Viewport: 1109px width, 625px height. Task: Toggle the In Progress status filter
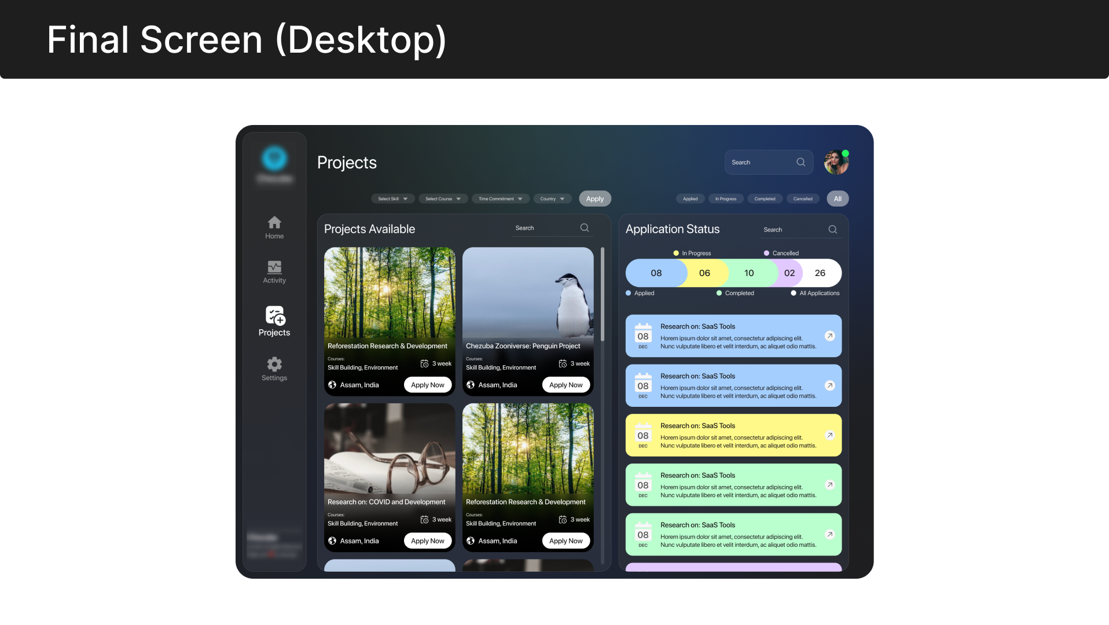pyautogui.click(x=726, y=198)
